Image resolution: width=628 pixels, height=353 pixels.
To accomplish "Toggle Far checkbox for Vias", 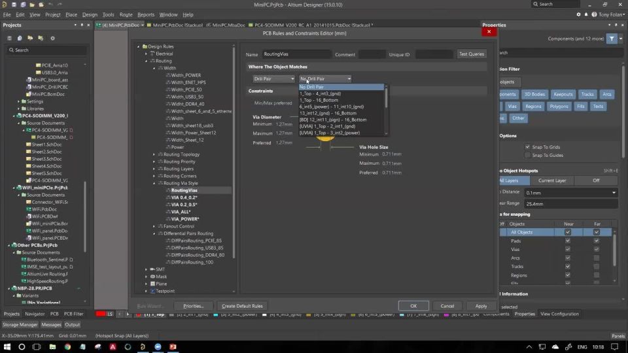I will (597, 249).
